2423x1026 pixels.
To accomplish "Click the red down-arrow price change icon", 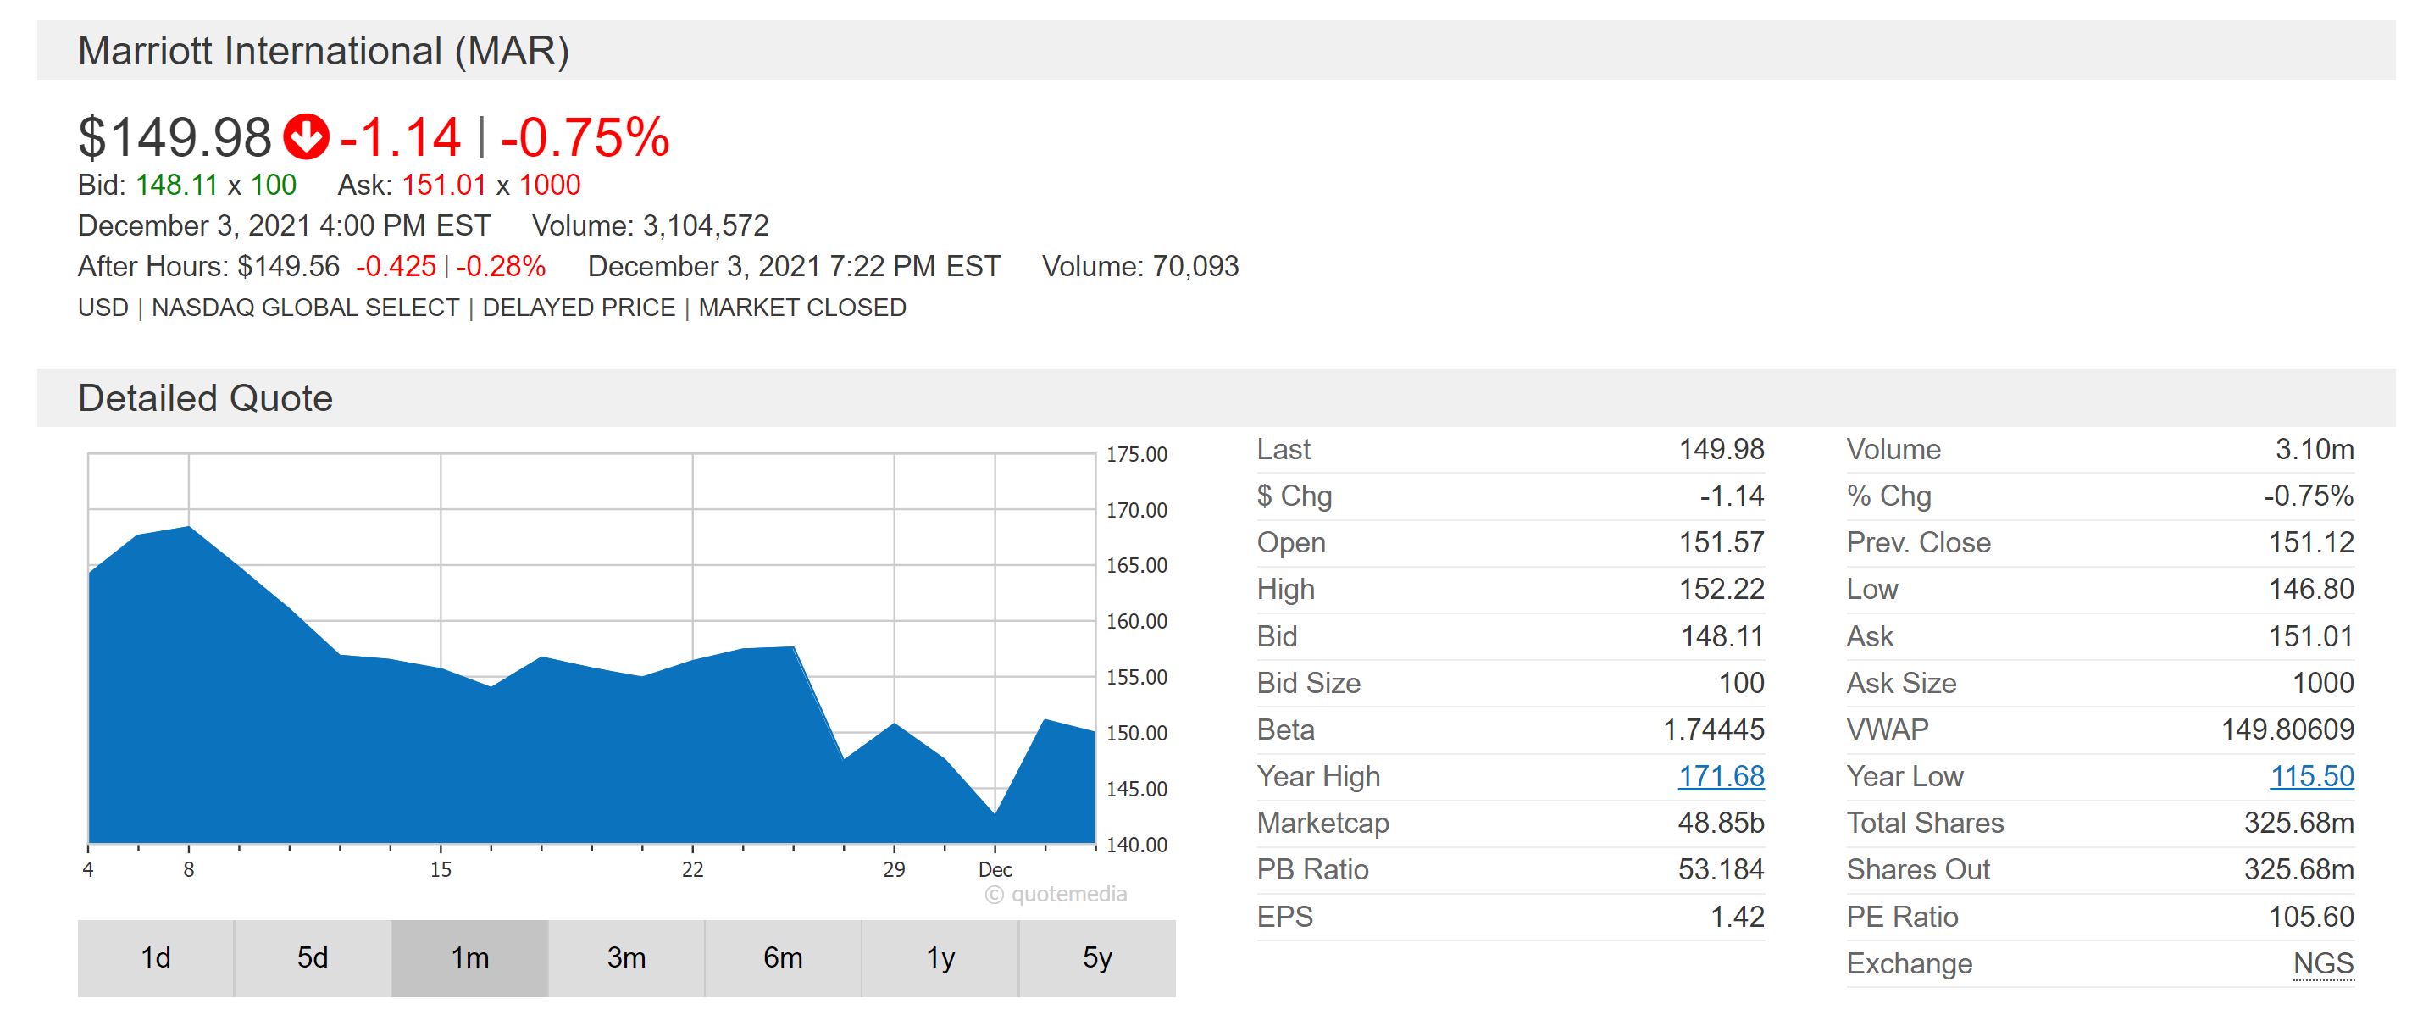I will tap(306, 137).
